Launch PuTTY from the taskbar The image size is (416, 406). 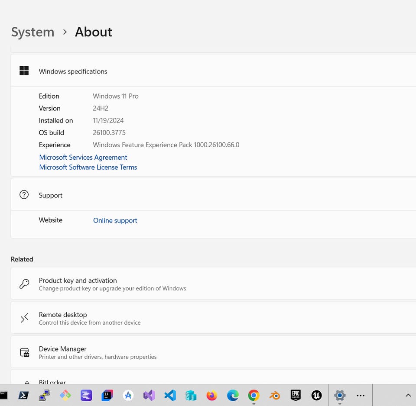tap(44, 395)
